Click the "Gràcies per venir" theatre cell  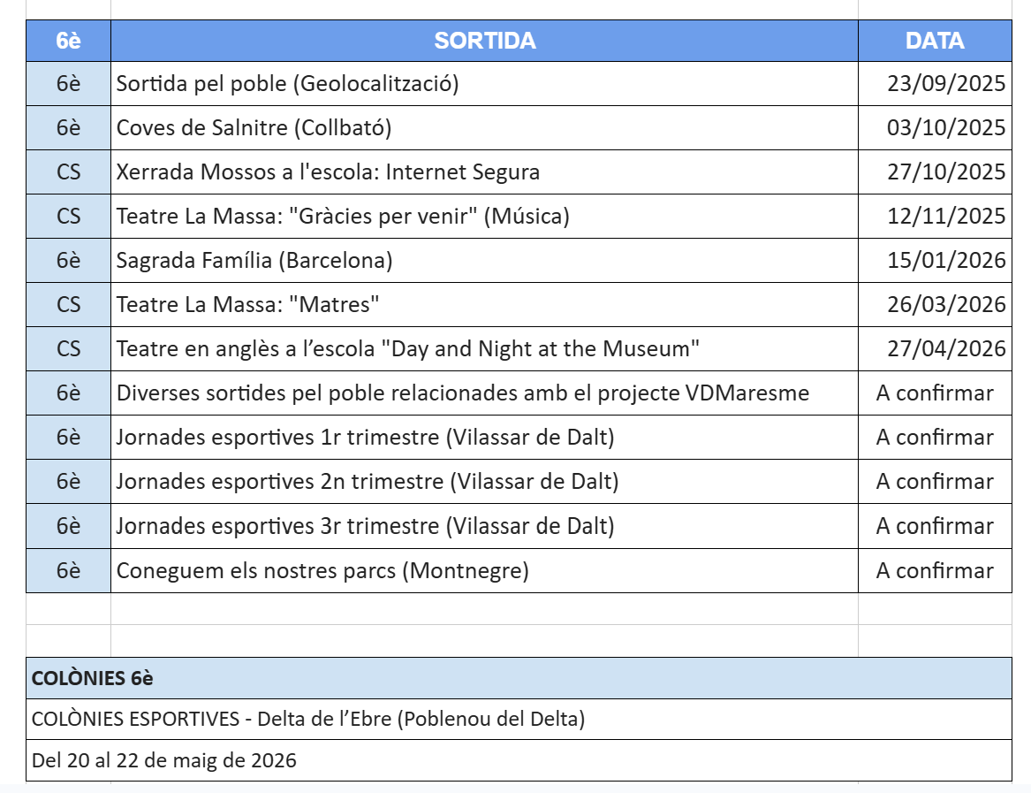click(484, 217)
